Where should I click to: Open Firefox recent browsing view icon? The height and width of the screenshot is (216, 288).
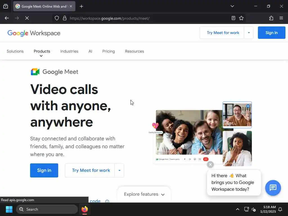tap(6, 6)
